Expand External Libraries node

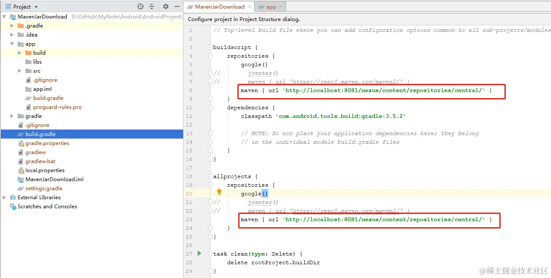4,198
